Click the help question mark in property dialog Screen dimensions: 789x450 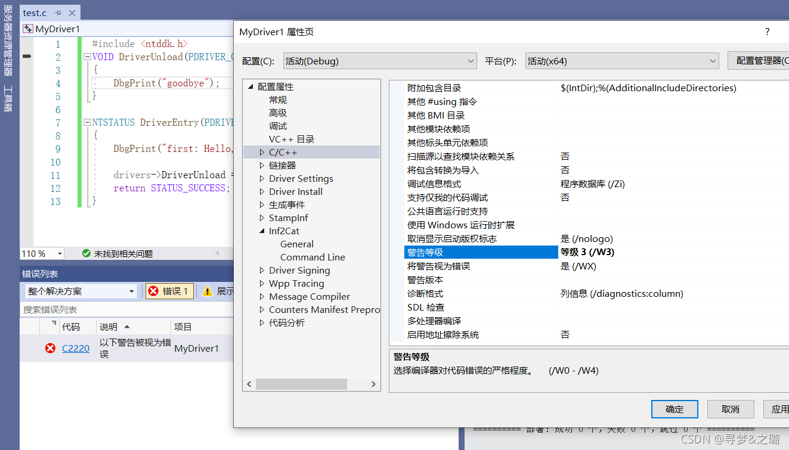pos(768,32)
